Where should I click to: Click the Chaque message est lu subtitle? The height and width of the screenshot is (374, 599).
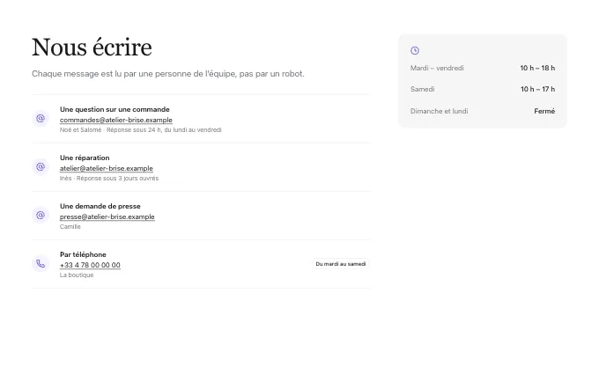click(x=168, y=74)
